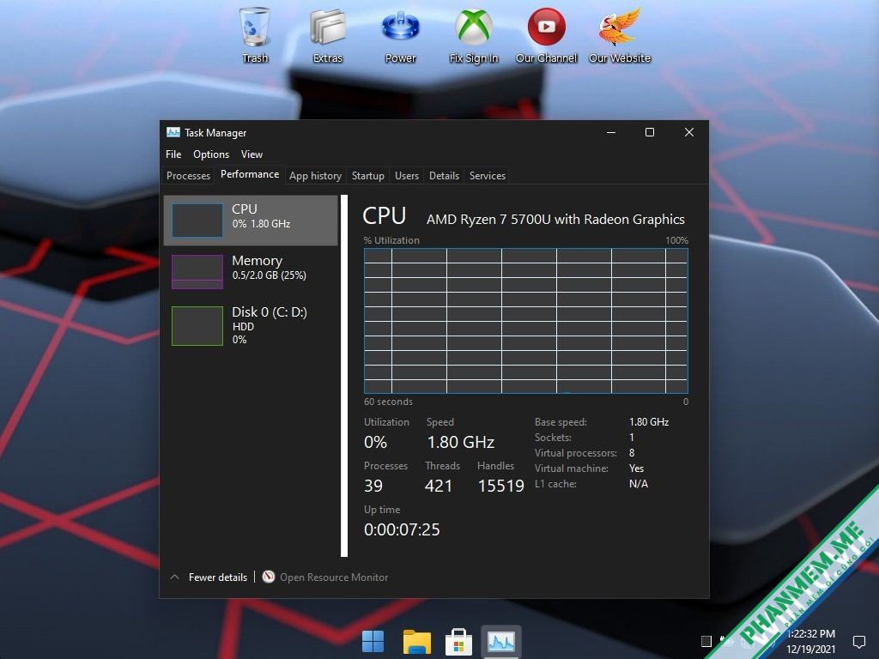Click the 15519 handles value
Viewport: 879px width, 659px height.
(x=500, y=486)
